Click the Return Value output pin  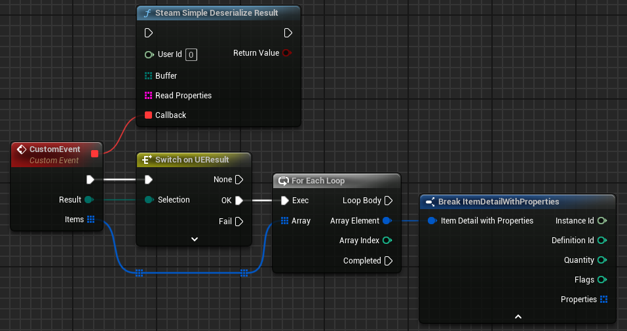tap(287, 53)
